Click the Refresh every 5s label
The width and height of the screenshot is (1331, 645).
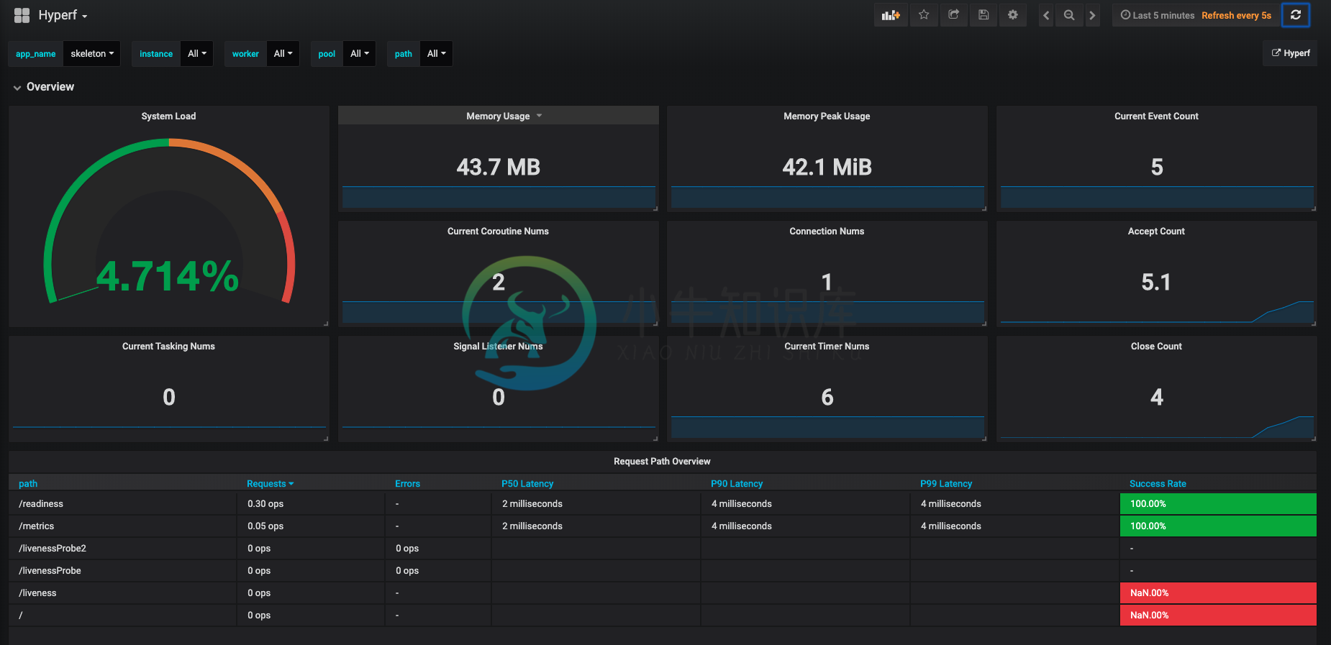pos(1236,15)
